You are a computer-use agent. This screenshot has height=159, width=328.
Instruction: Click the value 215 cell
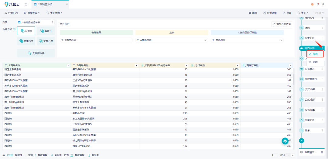164,113
